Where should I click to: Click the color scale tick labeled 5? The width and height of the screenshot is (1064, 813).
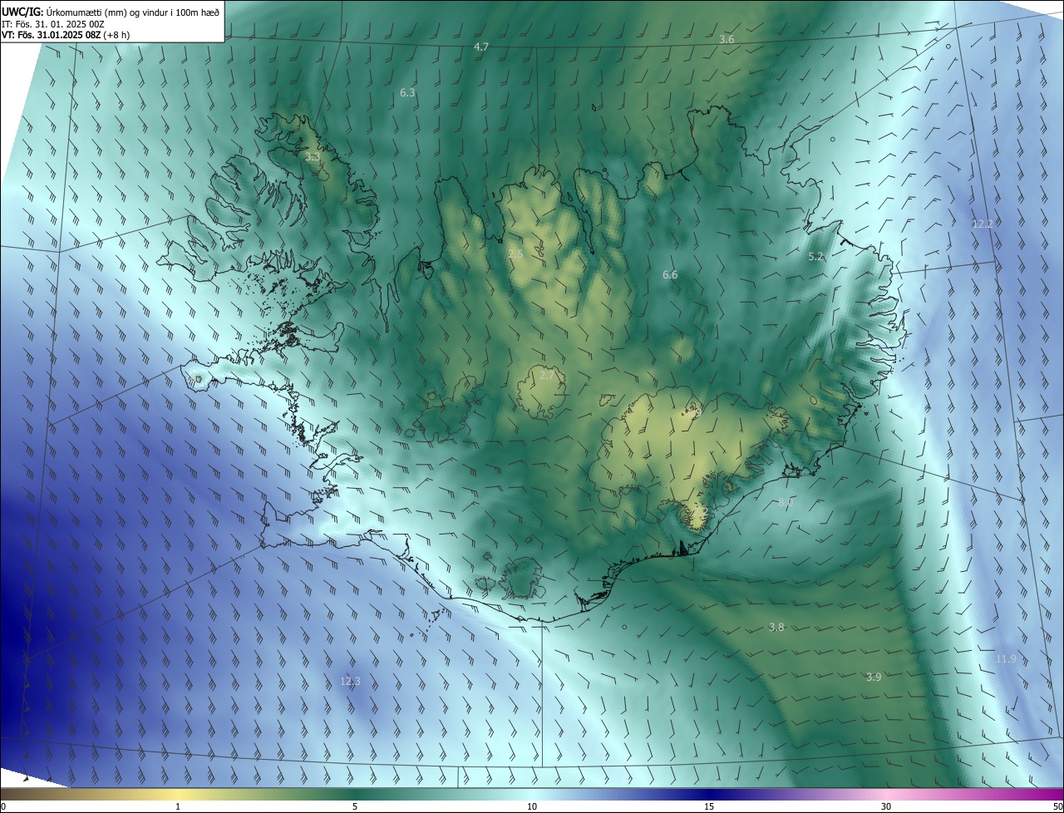pyautogui.click(x=355, y=806)
